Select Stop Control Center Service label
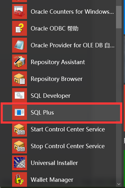This screenshot has height=188, width=125. click(x=68, y=146)
